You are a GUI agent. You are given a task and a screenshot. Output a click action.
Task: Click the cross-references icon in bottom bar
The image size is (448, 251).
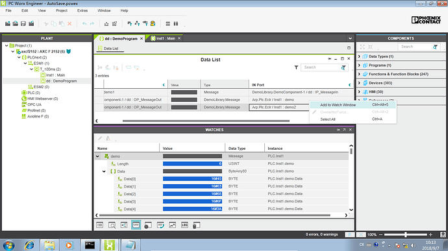[x=124, y=225]
